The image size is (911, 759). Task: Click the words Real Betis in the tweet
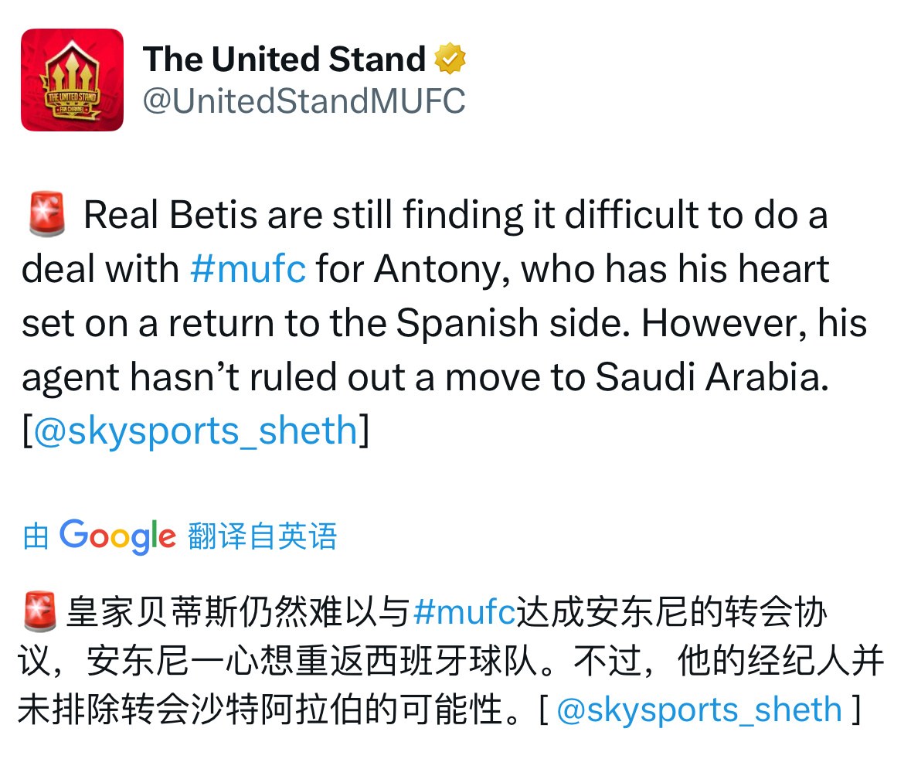pos(170,215)
